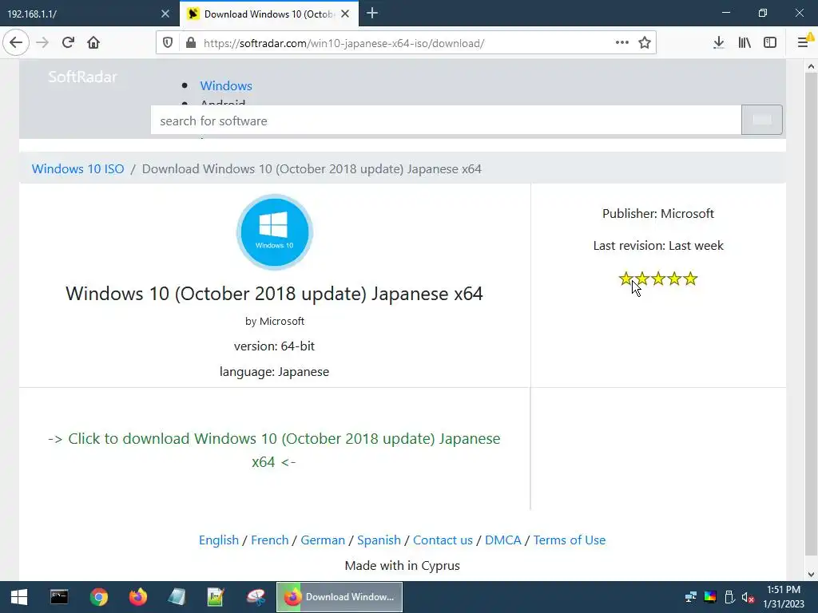Image resolution: width=818 pixels, height=613 pixels.
Task: Open the SoftRadar logo link
Action: (82, 77)
